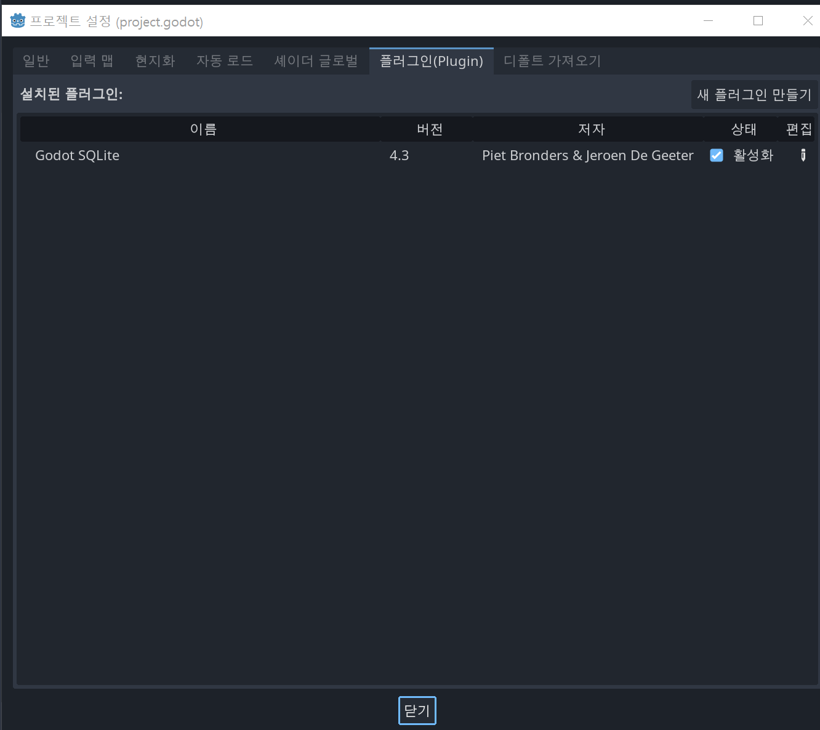Image resolution: width=820 pixels, height=730 pixels.
Task: Select the Godot SQLite plugin name
Action: pyautogui.click(x=78, y=155)
